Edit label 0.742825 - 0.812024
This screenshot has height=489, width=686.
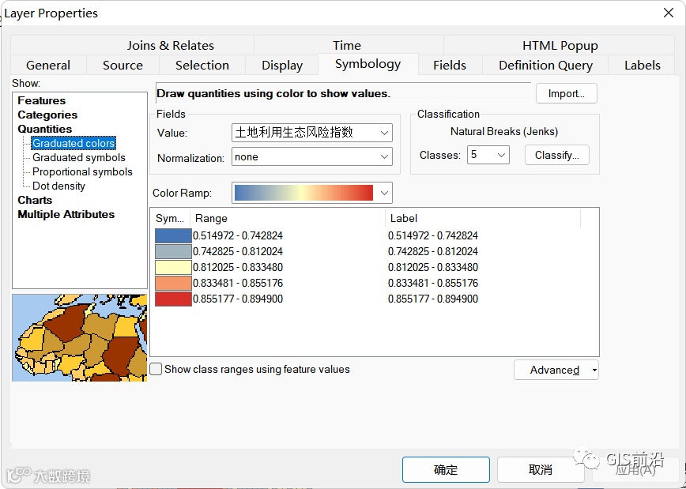pyautogui.click(x=432, y=251)
